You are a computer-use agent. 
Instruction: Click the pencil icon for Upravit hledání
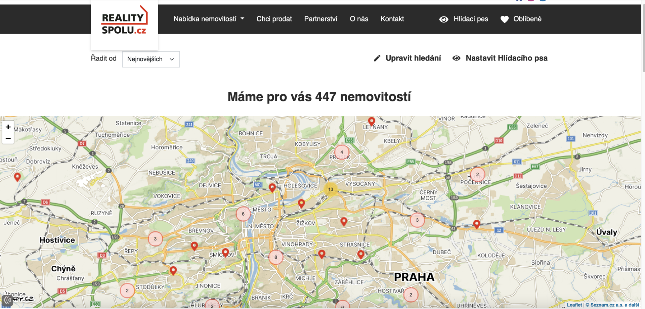[x=377, y=58]
